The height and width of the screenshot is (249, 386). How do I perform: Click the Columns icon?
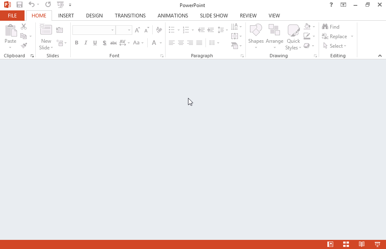click(x=212, y=43)
